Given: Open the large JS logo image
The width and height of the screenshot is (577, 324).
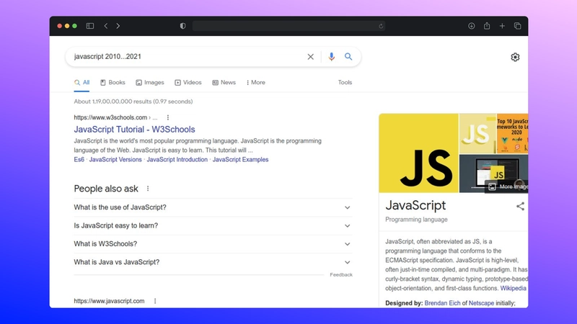Looking at the screenshot, I should (x=418, y=153).
